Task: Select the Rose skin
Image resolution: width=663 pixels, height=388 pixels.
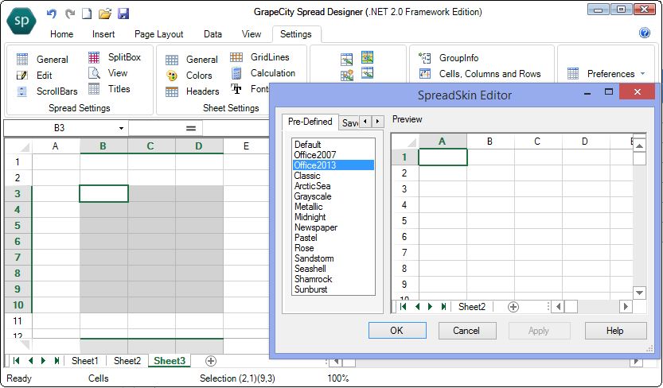Action: [x=333, y=248]
